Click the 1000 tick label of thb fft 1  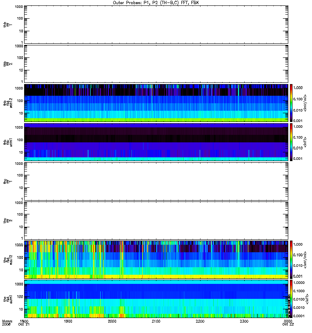click(19, 7)
